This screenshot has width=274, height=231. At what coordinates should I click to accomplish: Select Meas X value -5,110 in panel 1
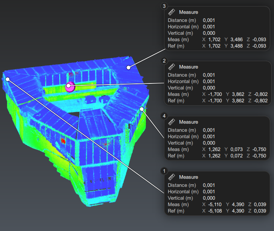(214, 205)
